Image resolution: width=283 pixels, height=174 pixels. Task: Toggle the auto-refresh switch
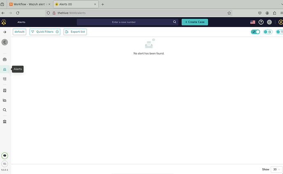tap(256, 32)
